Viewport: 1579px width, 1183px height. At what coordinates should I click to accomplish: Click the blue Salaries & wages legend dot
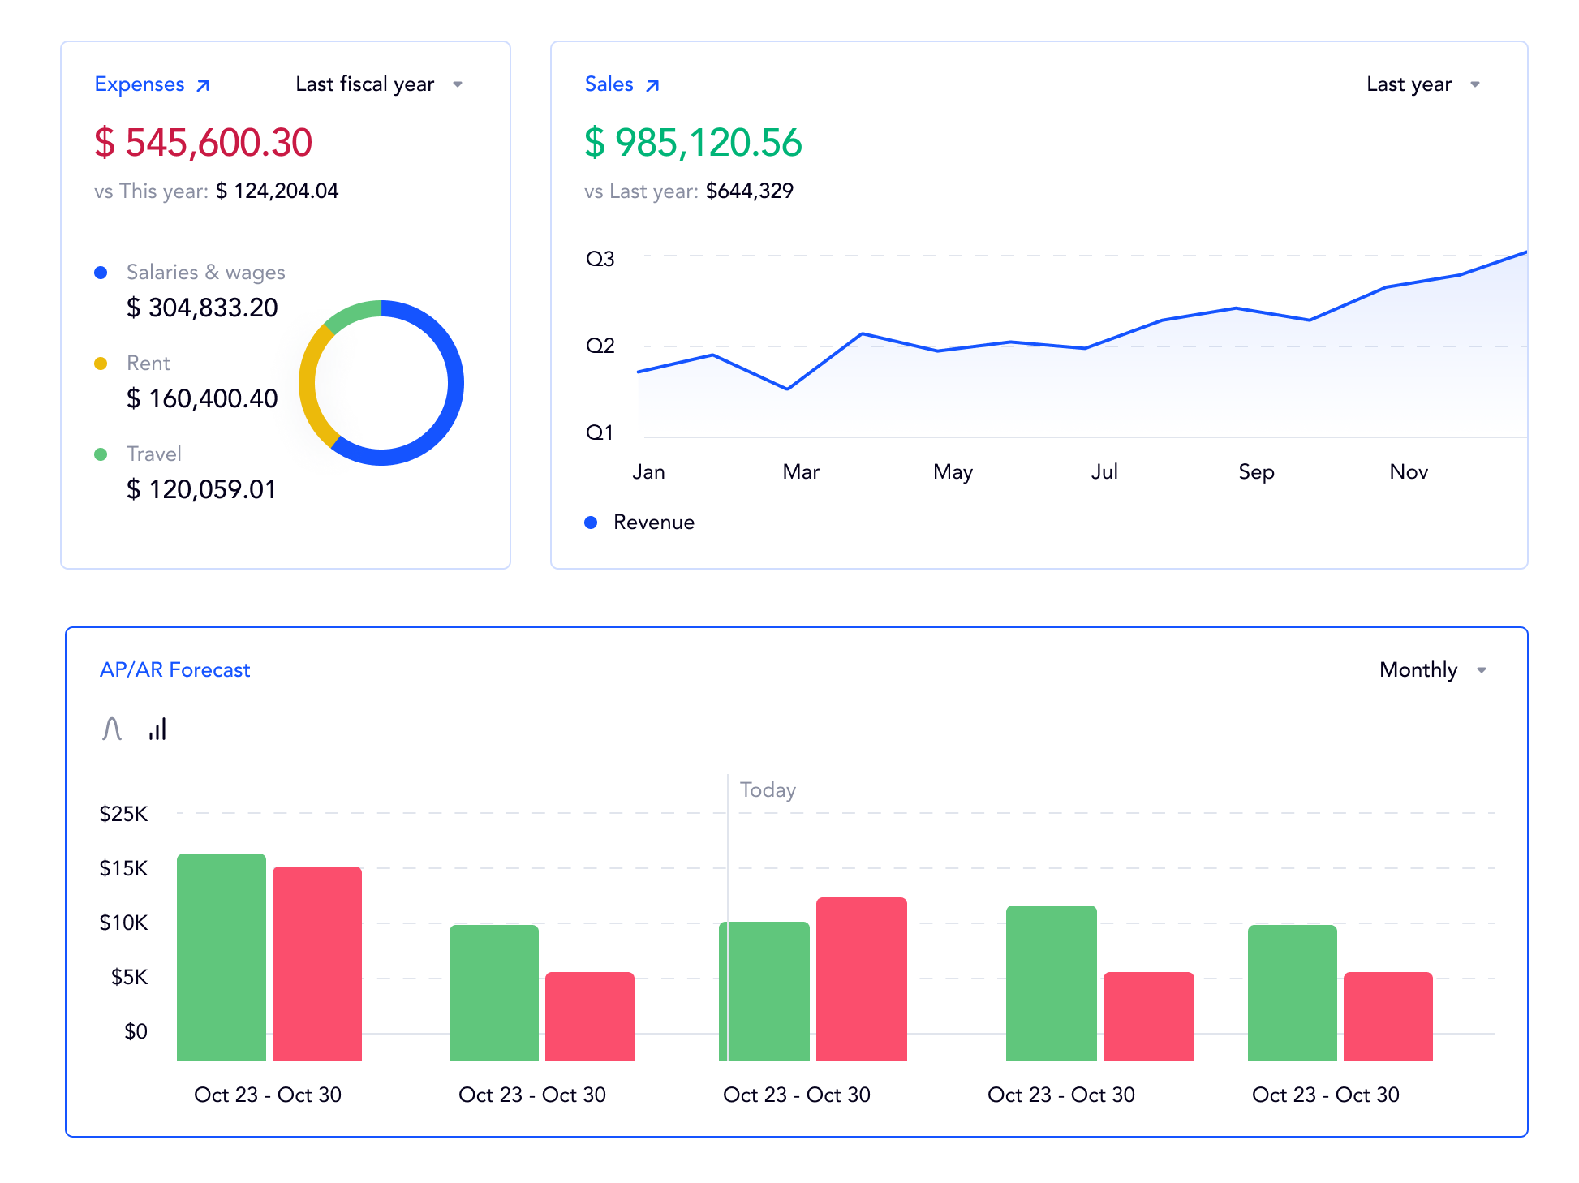click(101, 273)
